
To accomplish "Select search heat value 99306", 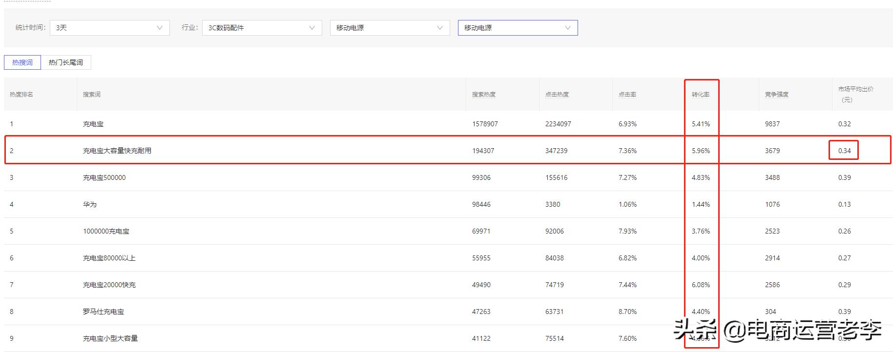I will click(x=481, y=177).
